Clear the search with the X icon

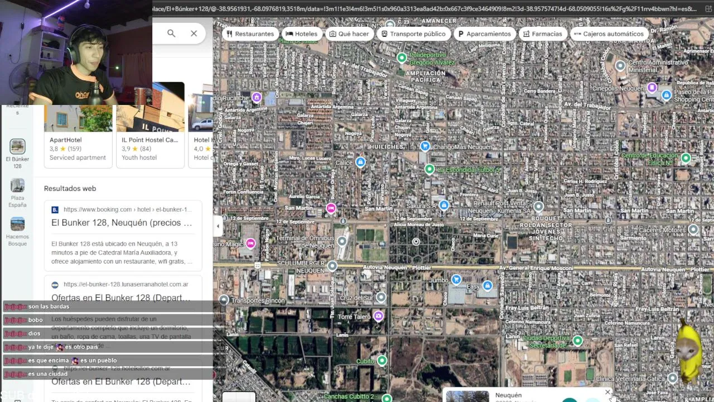tap(194, 33)
